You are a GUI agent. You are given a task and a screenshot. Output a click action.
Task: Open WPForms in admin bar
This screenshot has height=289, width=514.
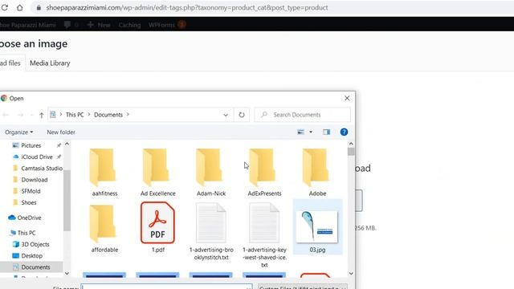[167, 25]
